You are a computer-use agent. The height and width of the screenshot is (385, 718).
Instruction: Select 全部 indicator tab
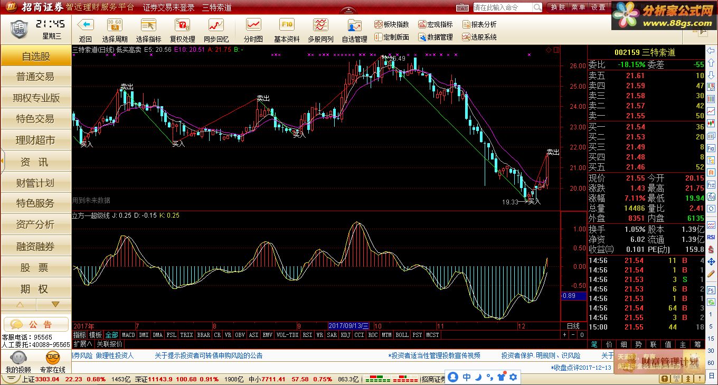tap(111, 335)
